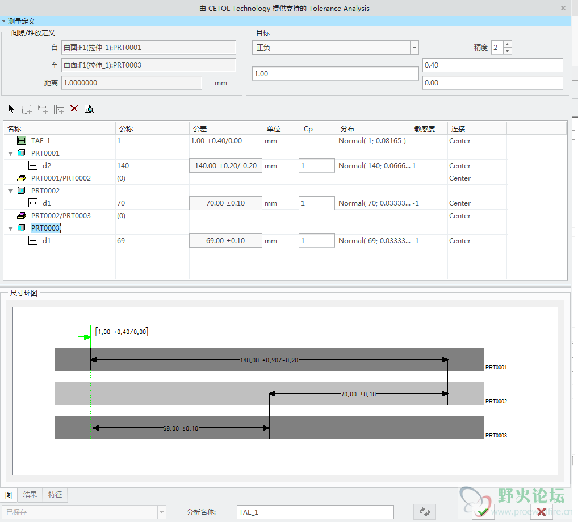The width and height of the screenshot is (578, 522).
Task: Click the TAE_1 measurement icon
Action: coord(22,140)
